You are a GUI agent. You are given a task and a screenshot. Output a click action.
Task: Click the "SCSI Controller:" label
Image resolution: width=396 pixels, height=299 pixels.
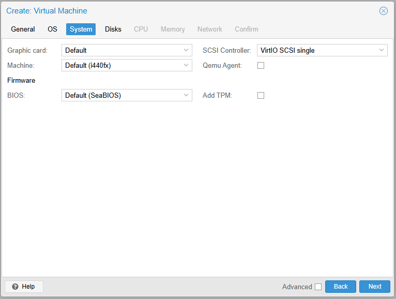pyautogui.click(x=227, y=51)
